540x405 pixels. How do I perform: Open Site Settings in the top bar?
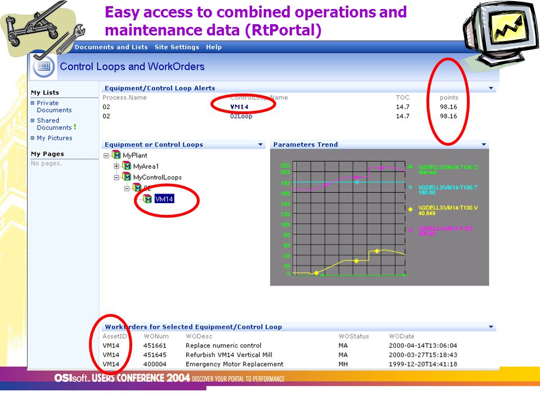click(x=177, y=47)
